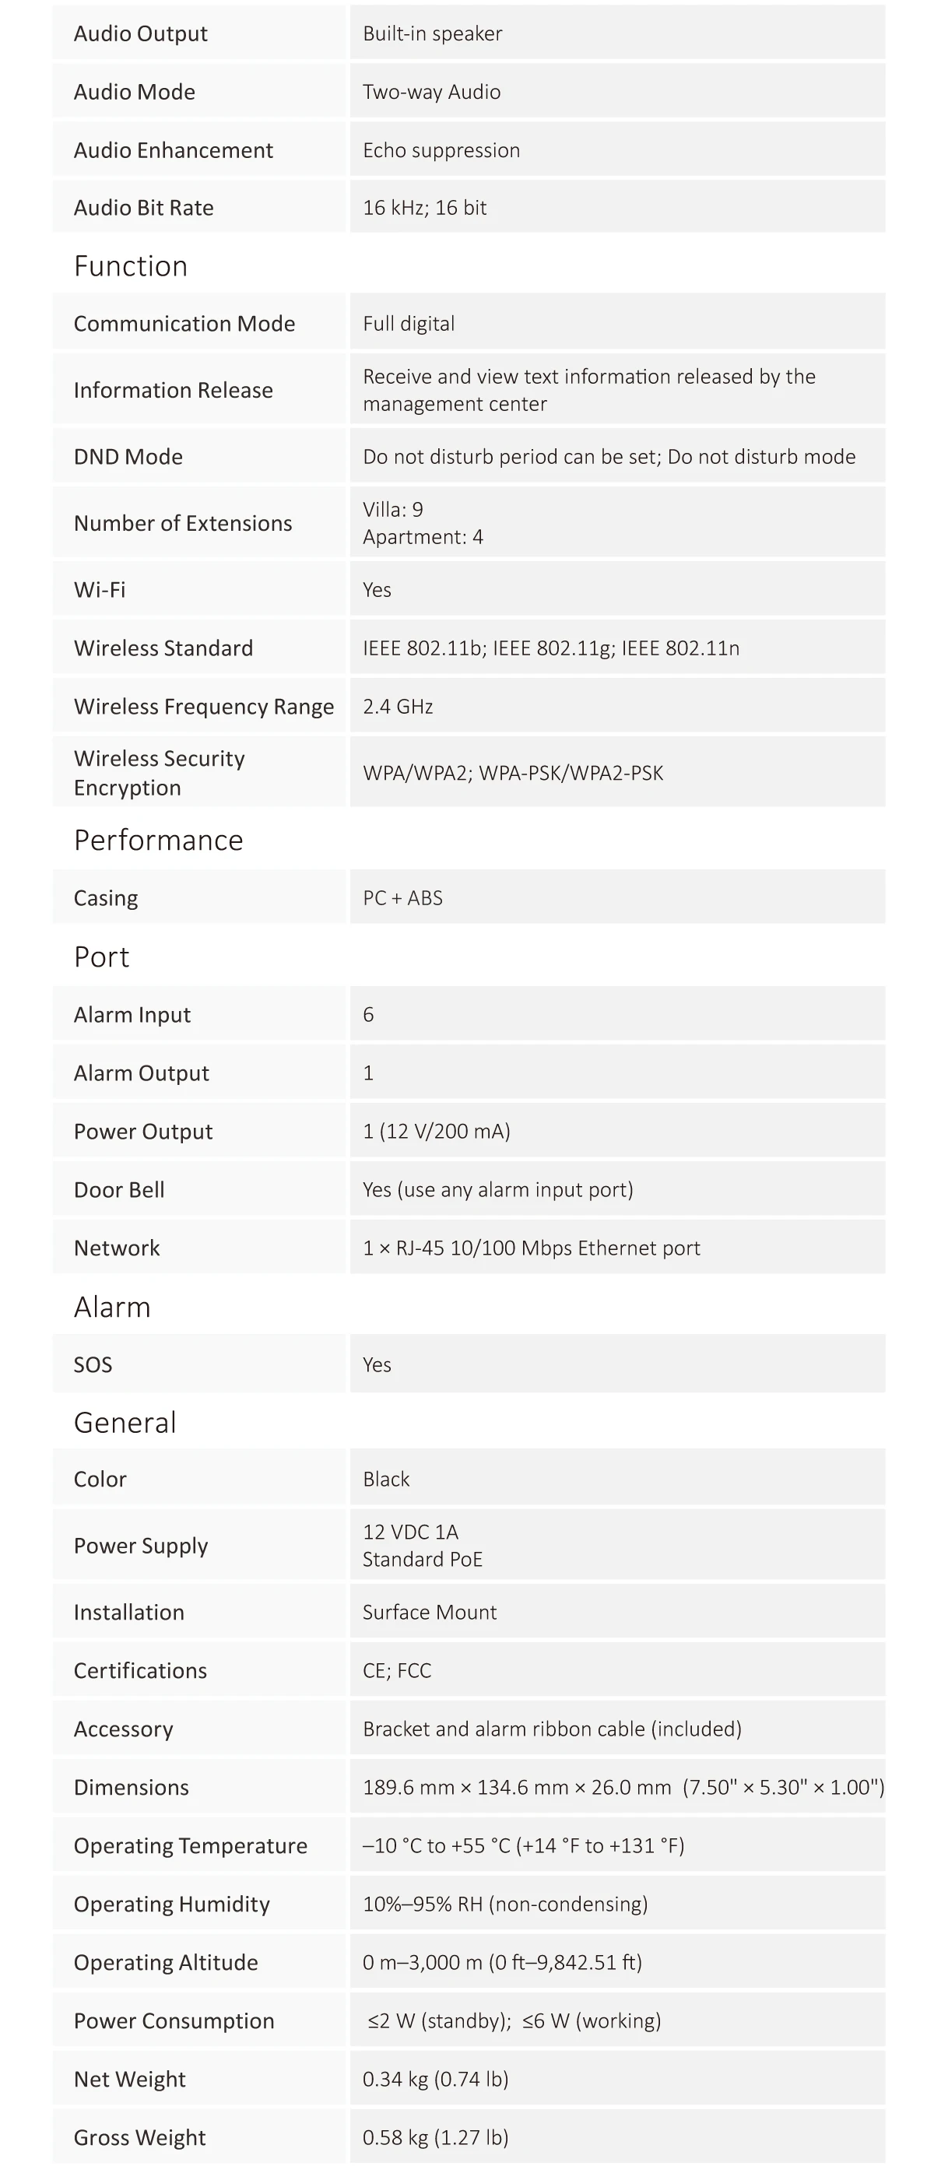Viewport: 934px width, 2166px height.
Task: Click the 2.4 GHz frequency value
Action: [398, 707]
